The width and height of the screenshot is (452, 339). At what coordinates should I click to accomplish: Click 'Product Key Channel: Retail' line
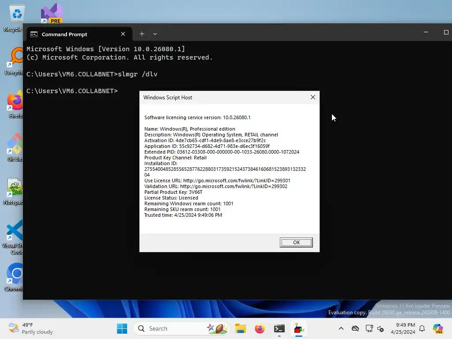point(175,158)
